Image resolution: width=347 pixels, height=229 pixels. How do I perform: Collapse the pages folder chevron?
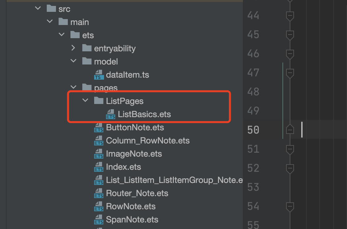click(x=73, y=87)
